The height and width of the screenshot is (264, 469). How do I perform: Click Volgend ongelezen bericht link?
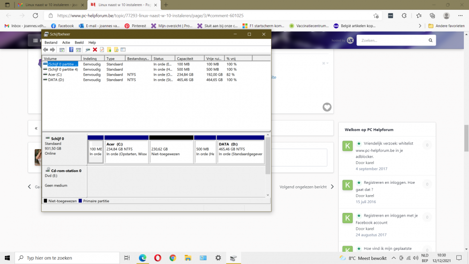303,187
